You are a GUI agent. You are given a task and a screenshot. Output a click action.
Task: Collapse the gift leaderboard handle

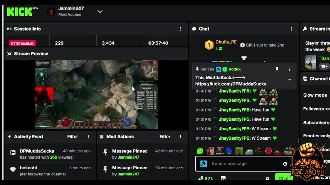point(244,58)
